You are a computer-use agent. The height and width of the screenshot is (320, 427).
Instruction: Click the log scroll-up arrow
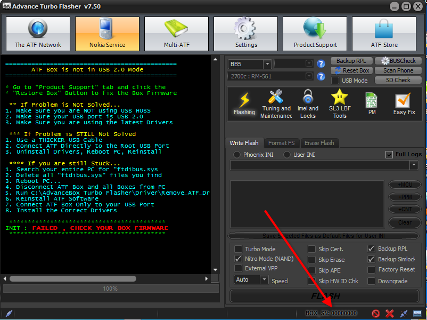click(x=216, y=59)
